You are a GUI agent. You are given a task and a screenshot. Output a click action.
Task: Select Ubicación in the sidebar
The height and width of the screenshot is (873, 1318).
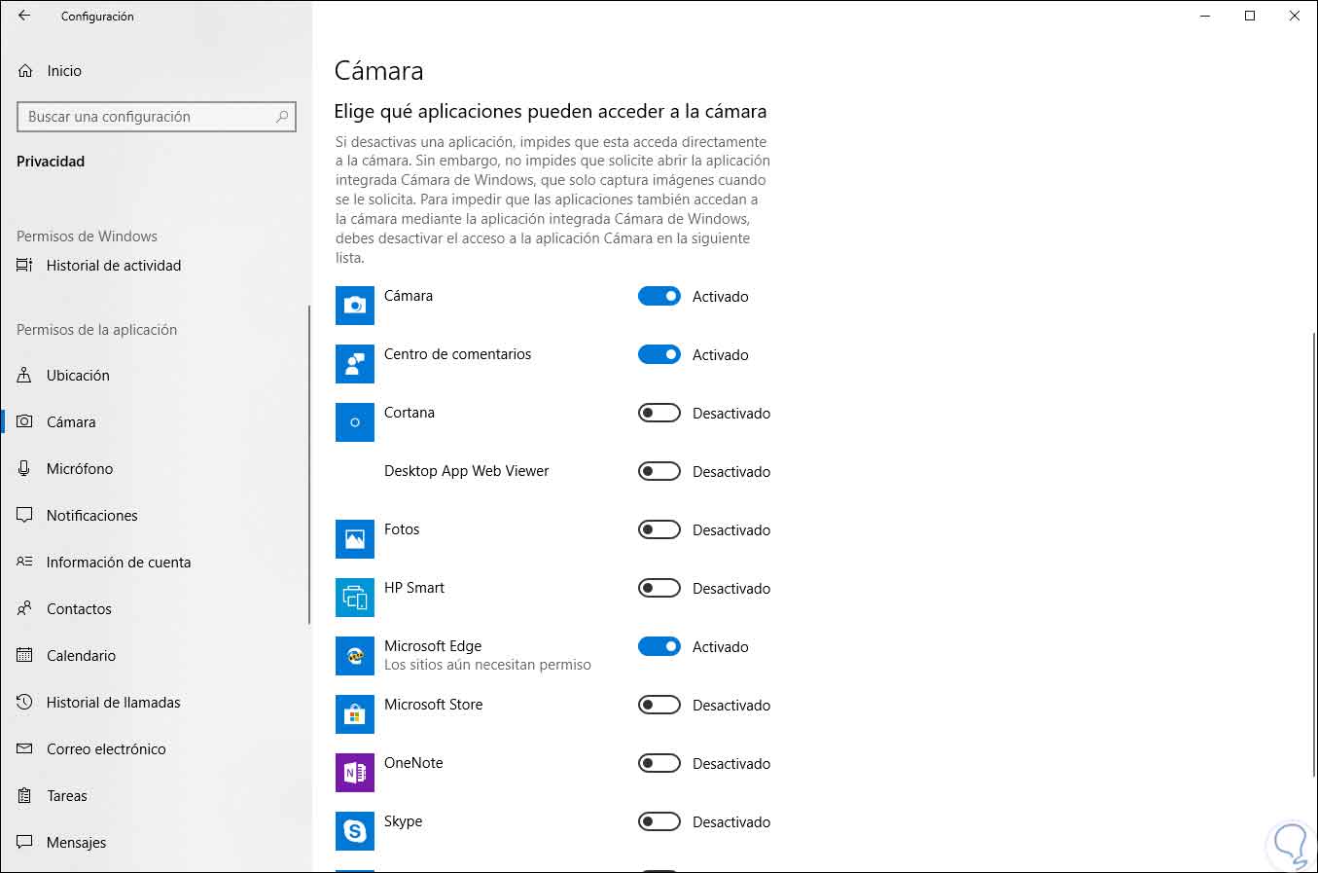point(78,376)
